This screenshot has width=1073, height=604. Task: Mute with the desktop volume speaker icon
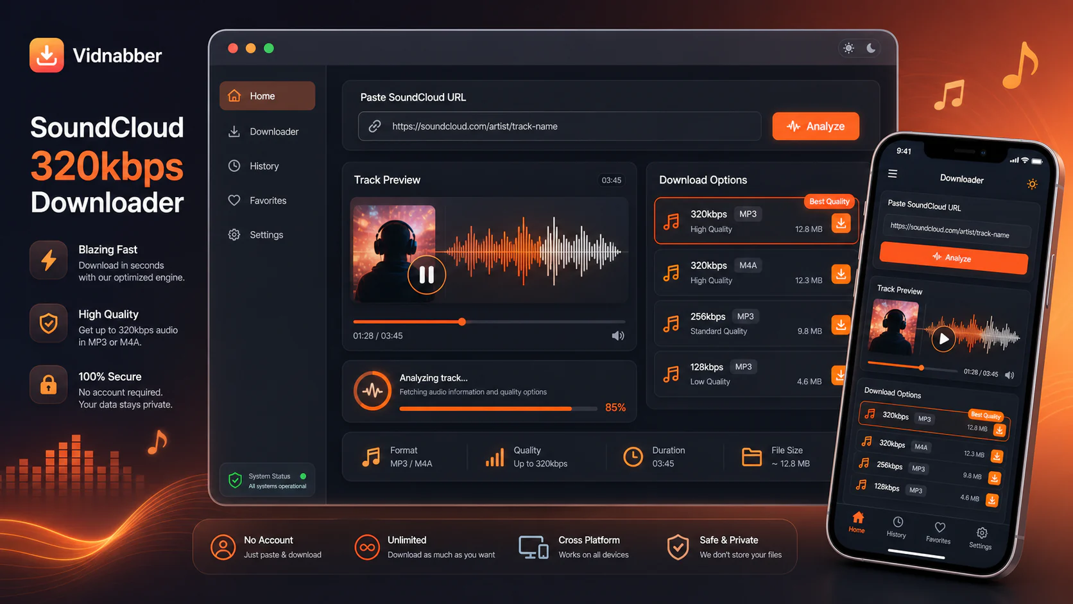(618, 336)
